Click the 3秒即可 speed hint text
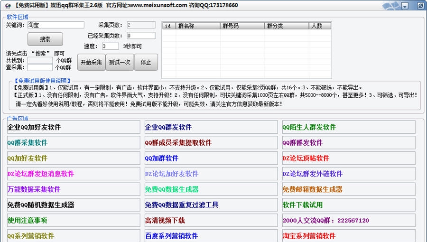This screenshot has width=427, height=242. click(x=132, y=47)
